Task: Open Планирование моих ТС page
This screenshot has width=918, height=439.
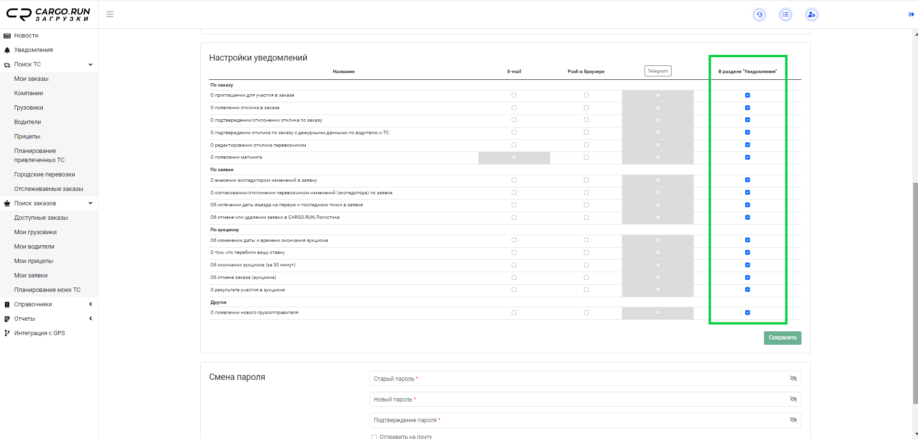Action: [47, 290]
